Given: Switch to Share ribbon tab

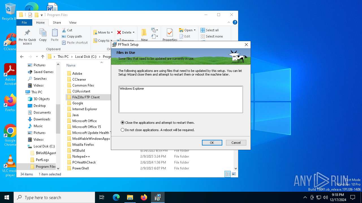Looking at the screenshot, I should [57, 23].
